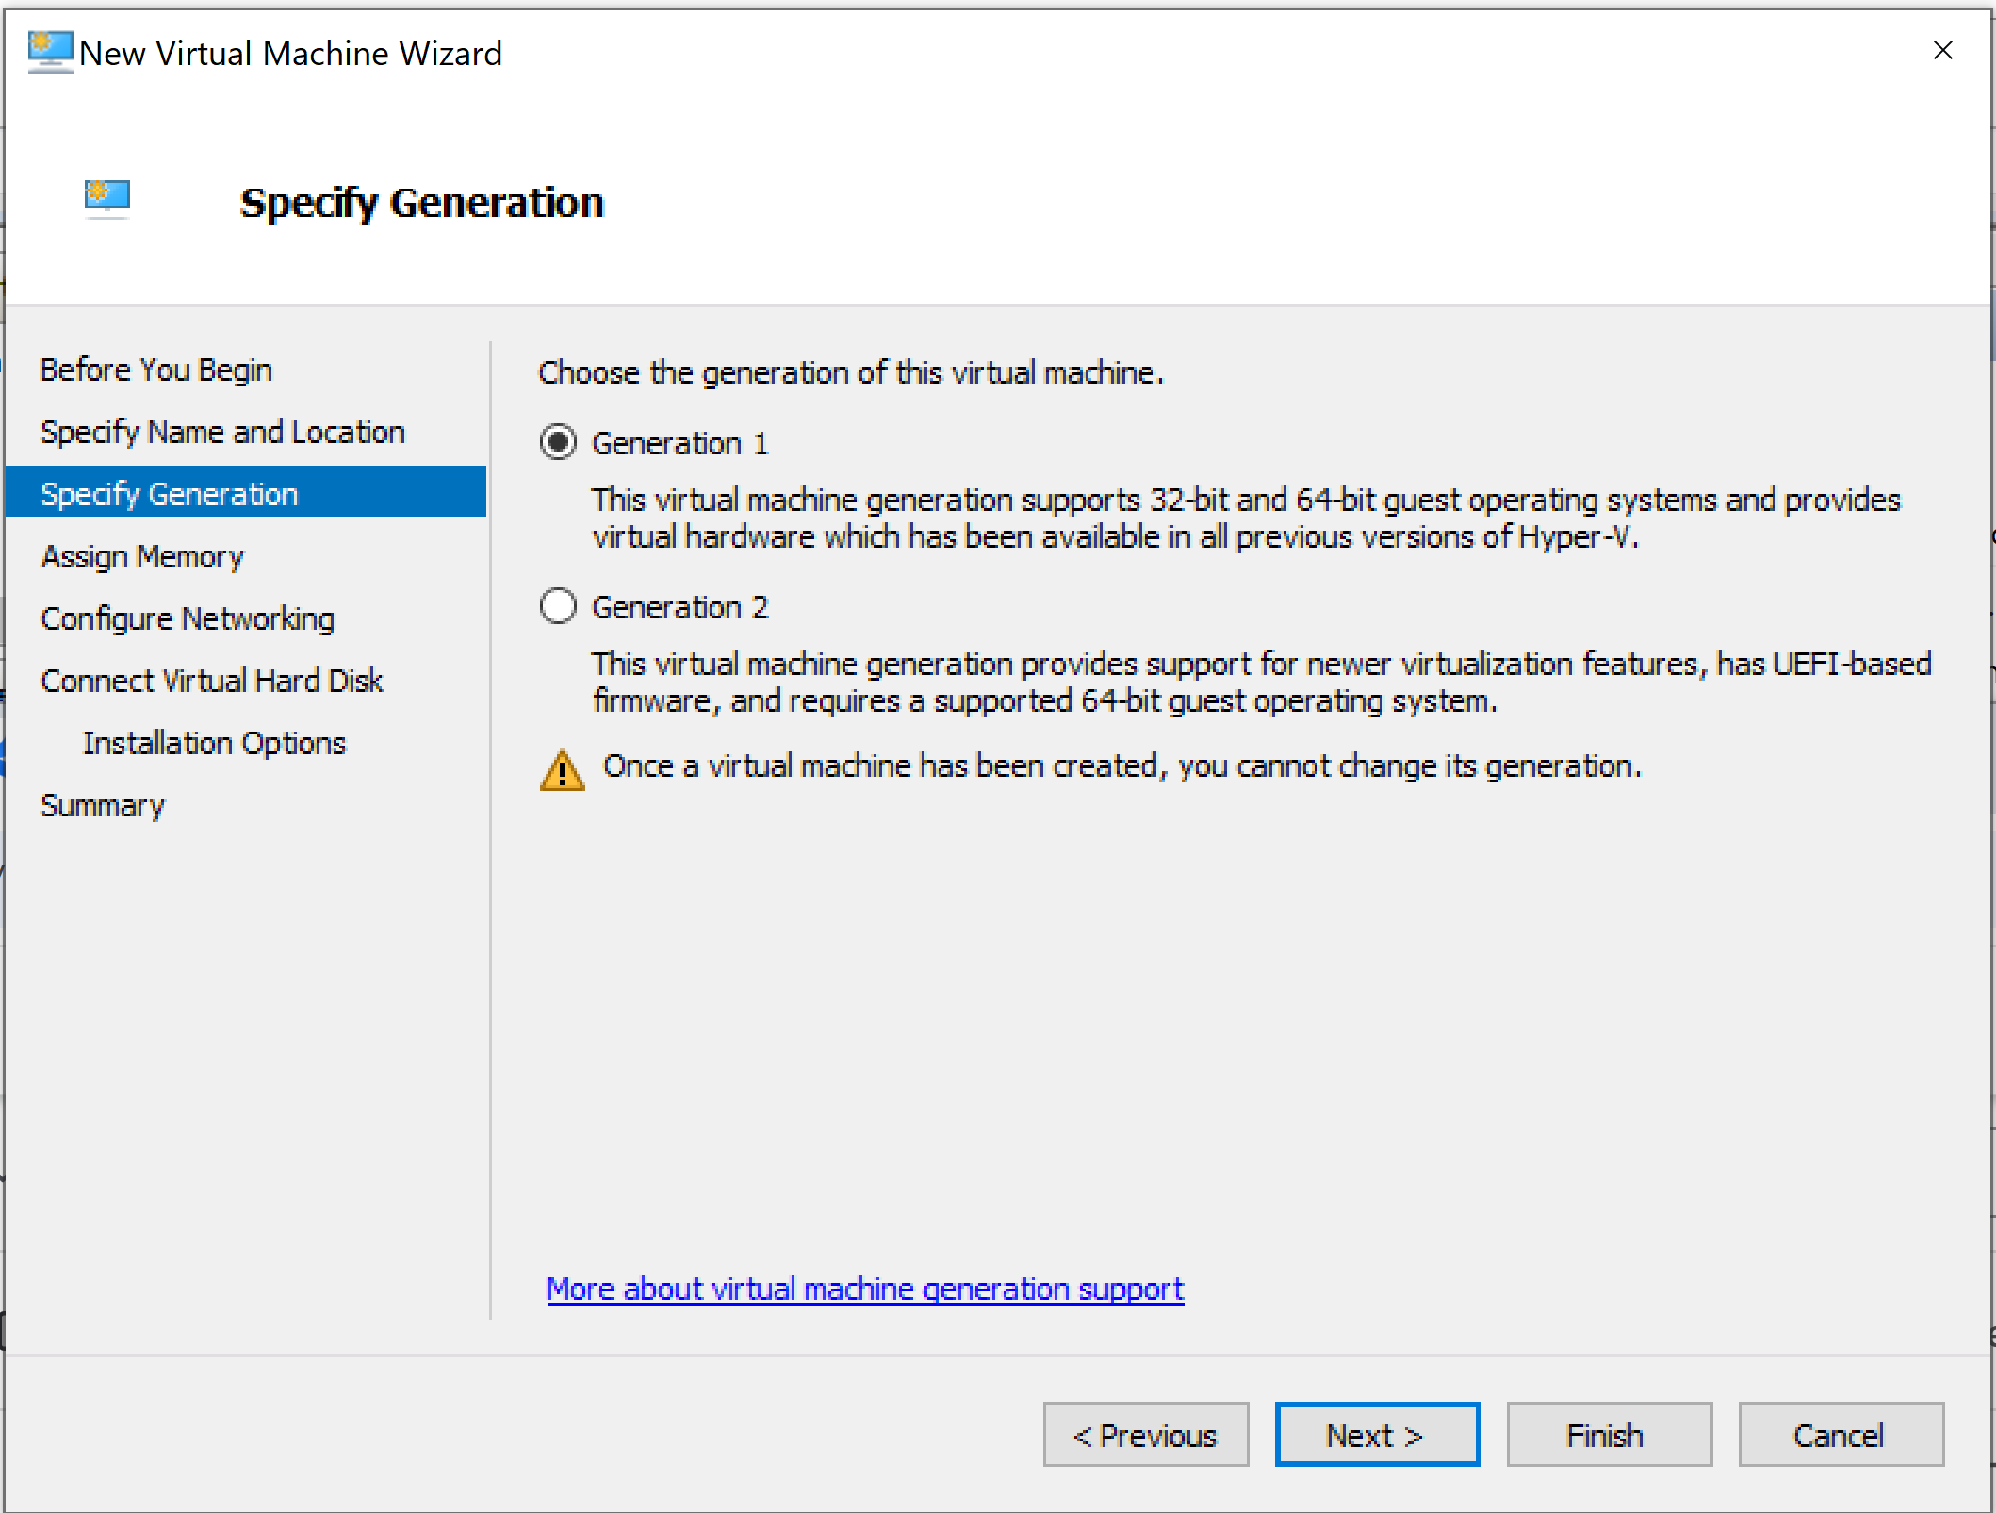1996x1513 pixels.
Task: Open Configure Networking step
Action: pos(188,618)
